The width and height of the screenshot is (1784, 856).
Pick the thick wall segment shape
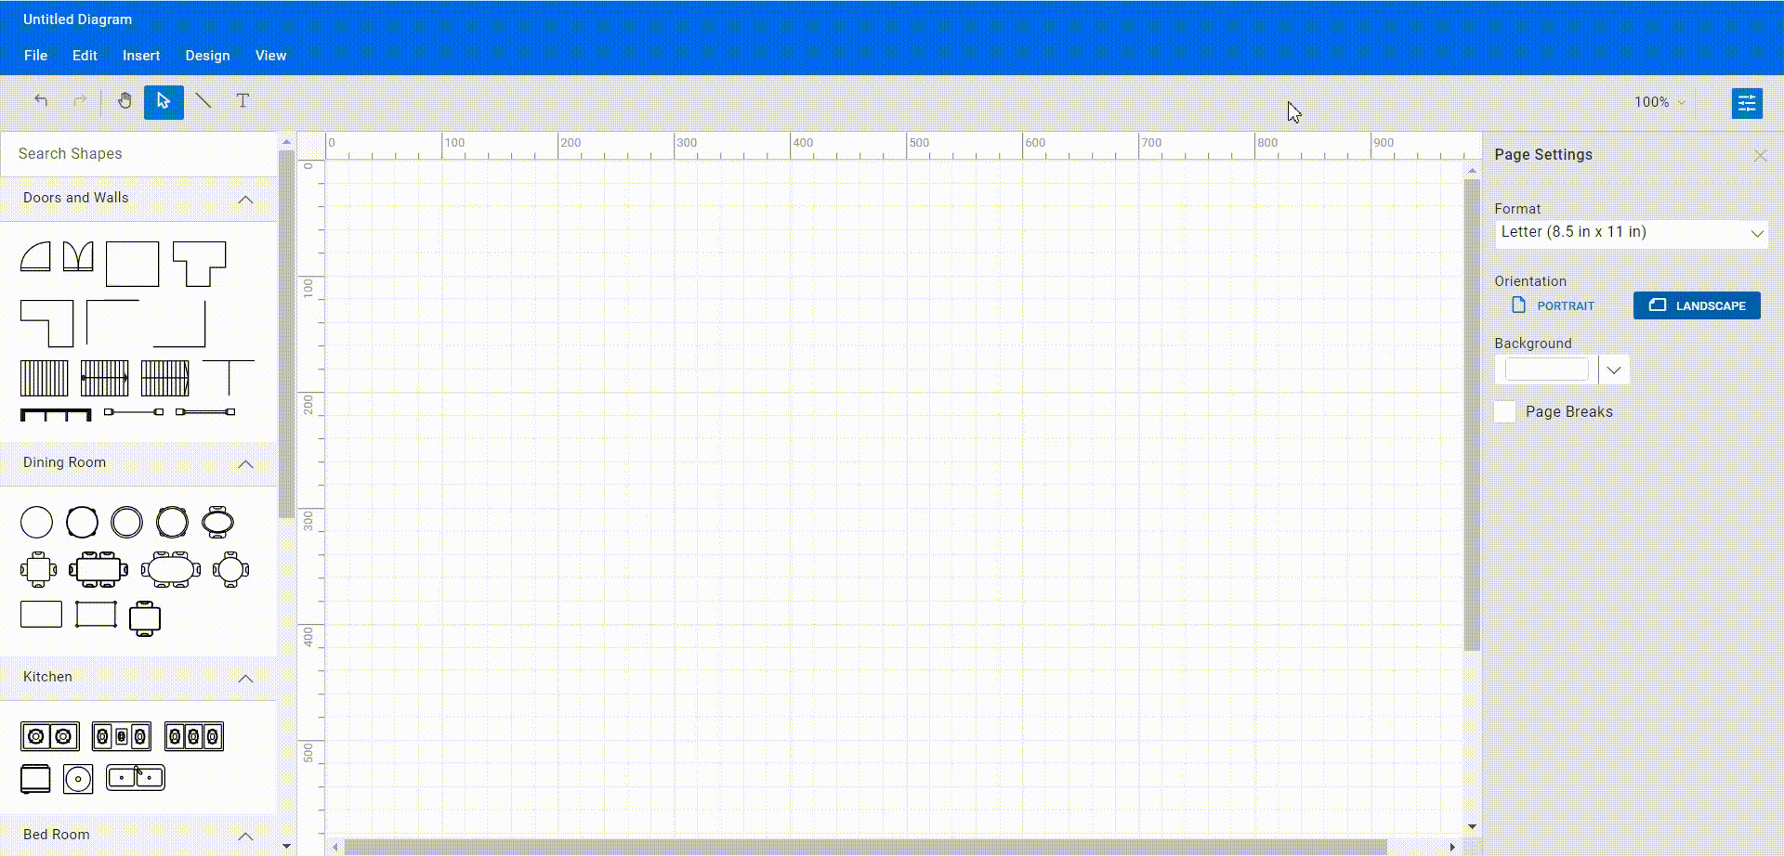pyautogui.click(x=56, y=415)
